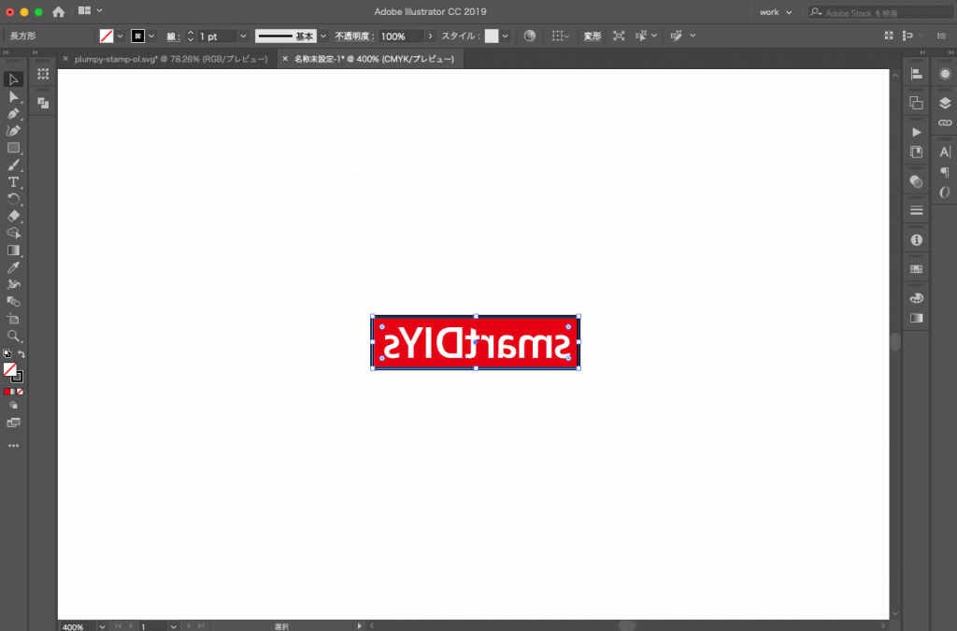Open zoom level dropdown at 400%
Screen dimensions: 957x631
[102, 626]
